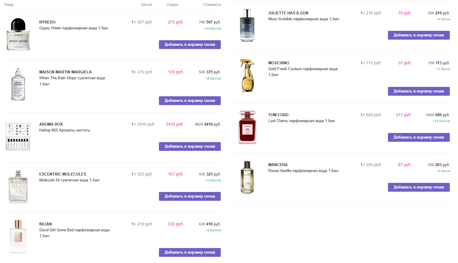Open the Escentric Molecules bottle image
458x263 pixels.
[18, 187]
